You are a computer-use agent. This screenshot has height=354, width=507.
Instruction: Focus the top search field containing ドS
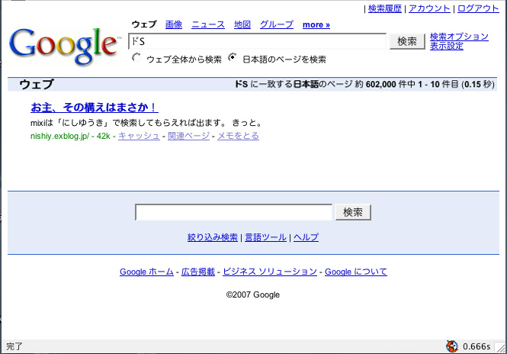click(x=257, y=41)
